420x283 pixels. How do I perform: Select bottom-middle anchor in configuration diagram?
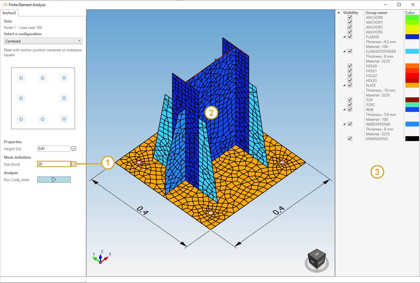pos(42,119)
